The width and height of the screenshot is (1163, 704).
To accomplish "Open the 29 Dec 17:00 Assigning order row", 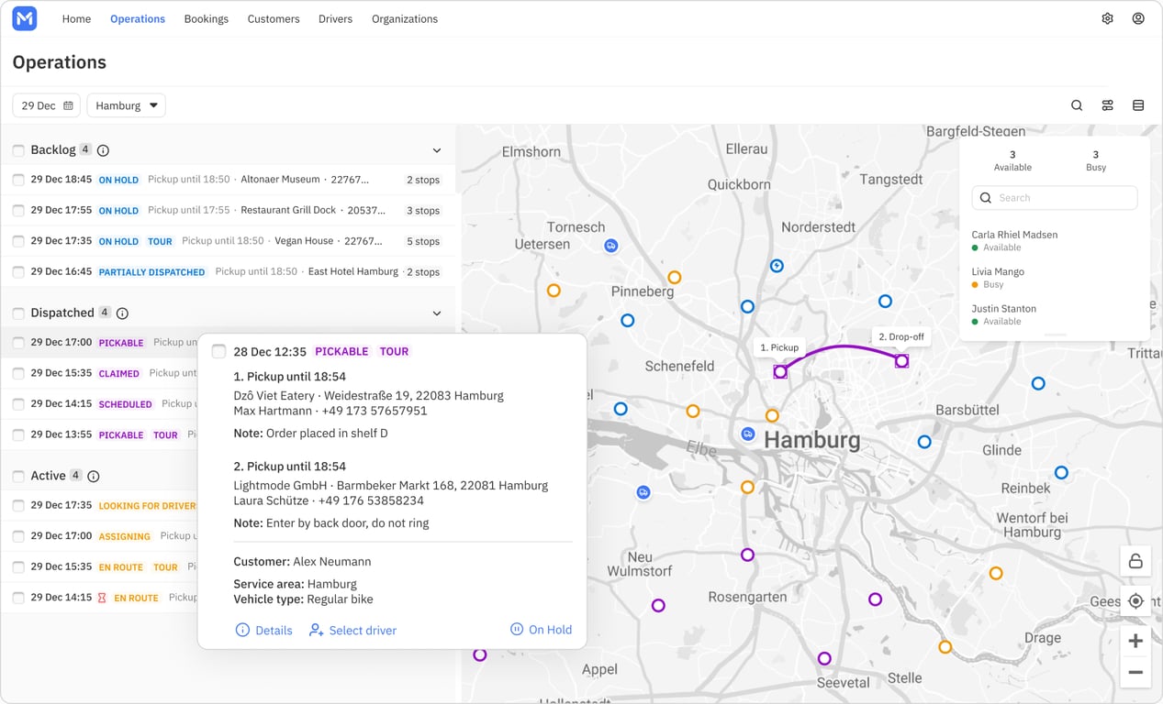I will [99, 535].
